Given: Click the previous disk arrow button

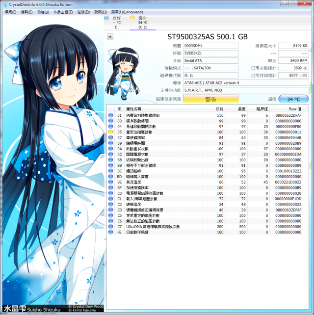Looking at the screenshot, I should (x=110, y=37).
